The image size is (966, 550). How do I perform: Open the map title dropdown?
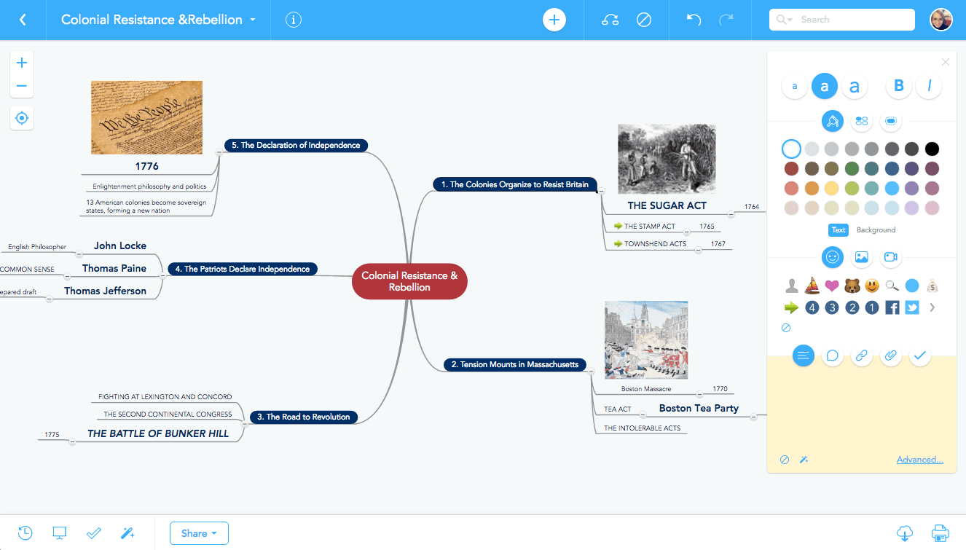coord(253,20)
